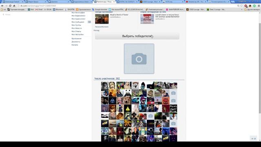This screenshot has width=261, height=147.
Task: Close the Random.app tab
Action: point(114,2)
